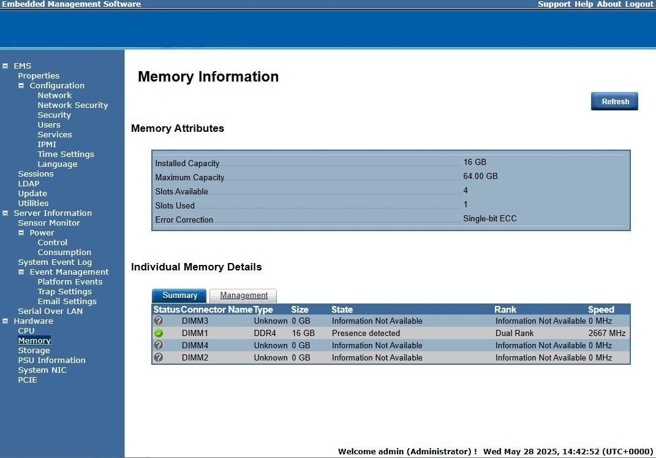656x458 pixels.
Task: Open Sensor Monitor in the sidebar
Action: [49, 223]
